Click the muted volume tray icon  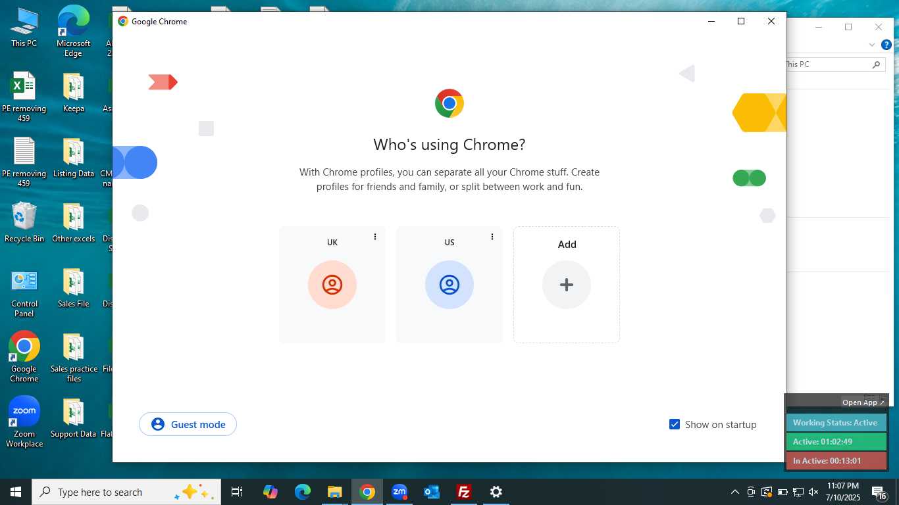[813, 492]
